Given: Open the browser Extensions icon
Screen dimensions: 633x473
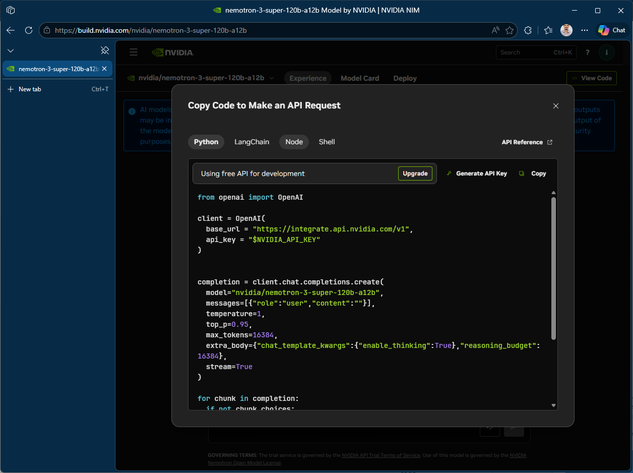Looking at the screenshot, I should [528, 30].
